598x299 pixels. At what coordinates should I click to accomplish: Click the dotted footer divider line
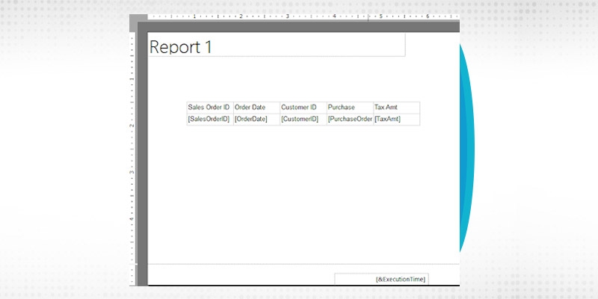pyautogui.click(x=299, y=264)
